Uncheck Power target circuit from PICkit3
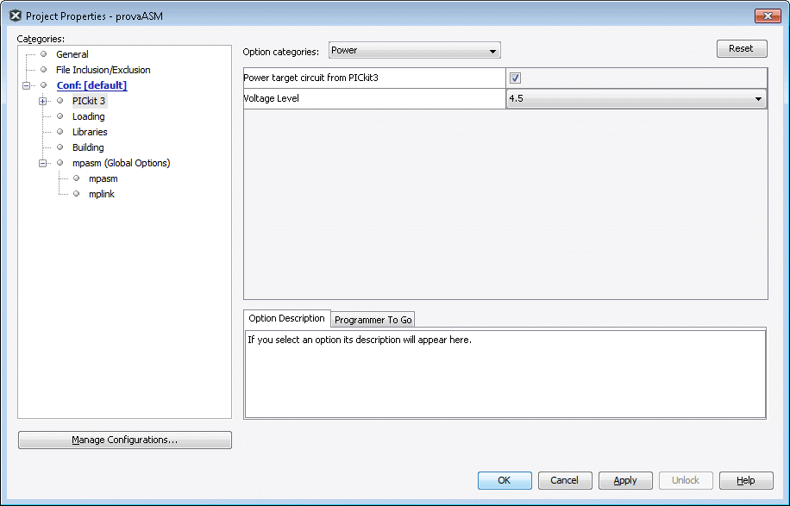790x506 pixels. (516, 78)
